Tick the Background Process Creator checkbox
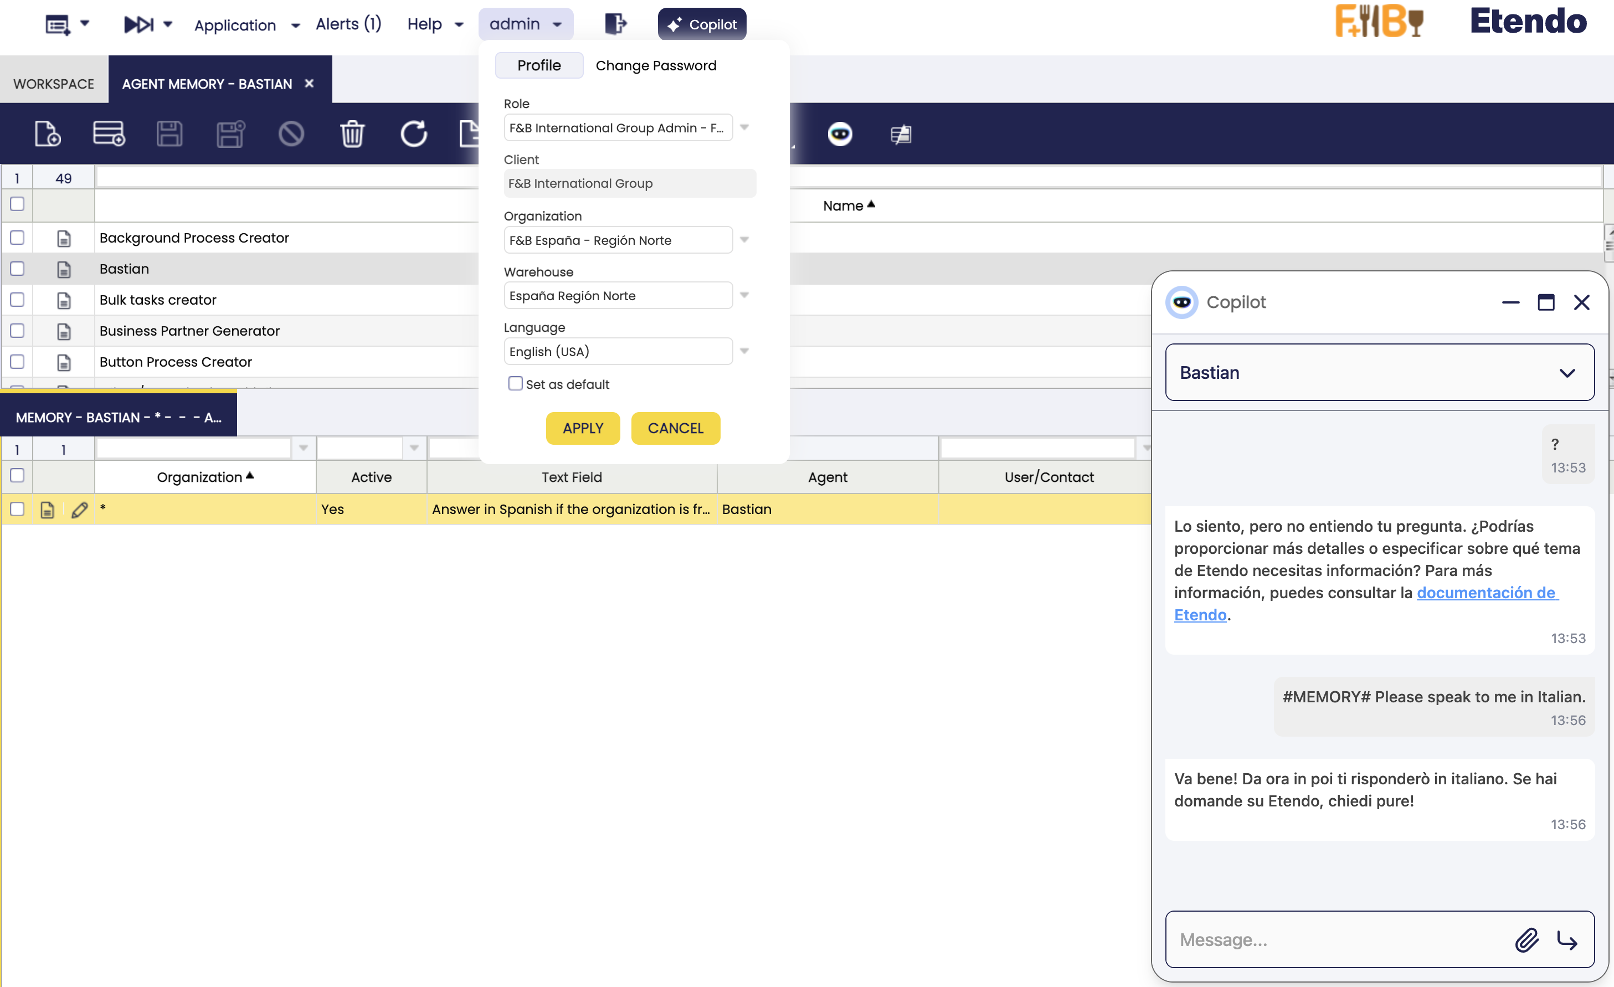The height and width of the screenshot is (987, 1614). tap(17, 238)
